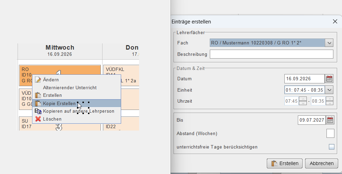
Task: Close the Einträge erstellen dialog
Action: point(335,21)
